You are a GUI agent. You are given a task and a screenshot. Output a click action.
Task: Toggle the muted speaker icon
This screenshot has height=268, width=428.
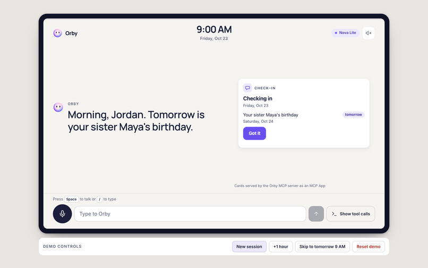(x=368, y=33)
